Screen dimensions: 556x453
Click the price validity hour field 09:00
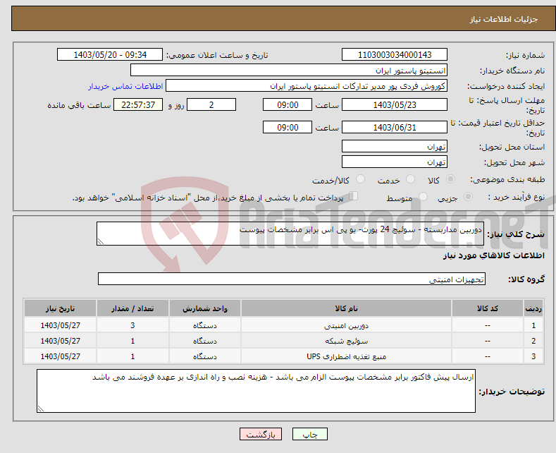coord(288,127)
